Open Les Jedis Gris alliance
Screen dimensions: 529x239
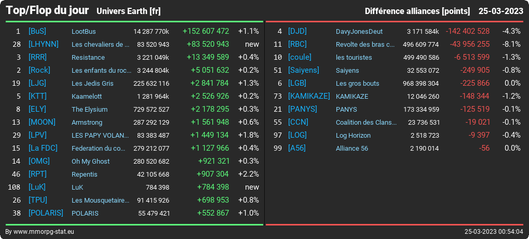(92, 83)
